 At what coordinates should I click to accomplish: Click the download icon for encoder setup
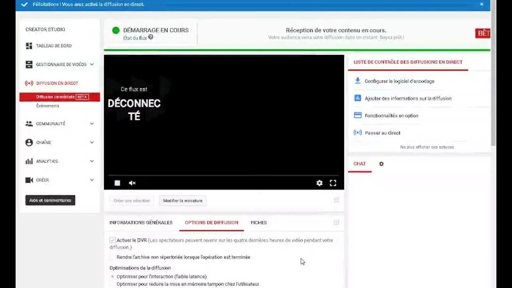point(358,81)
